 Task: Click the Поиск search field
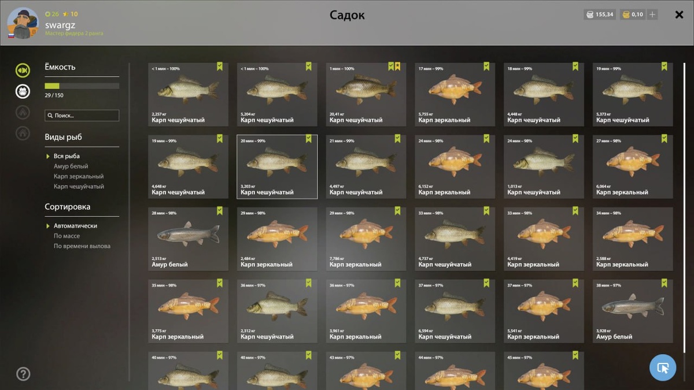pyautogui.click(x=82, y=116)
